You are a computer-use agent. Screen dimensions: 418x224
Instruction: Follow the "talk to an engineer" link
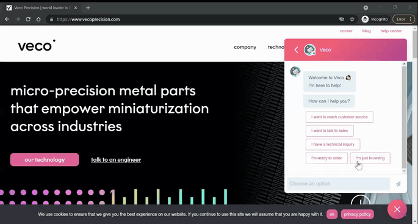116,160
